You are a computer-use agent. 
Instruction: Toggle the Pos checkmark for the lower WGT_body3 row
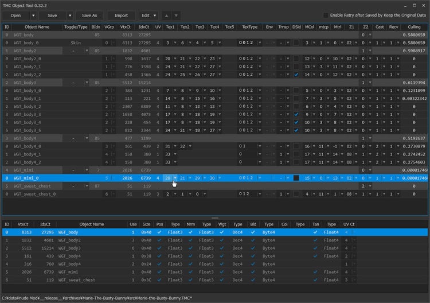coord(159,248)
